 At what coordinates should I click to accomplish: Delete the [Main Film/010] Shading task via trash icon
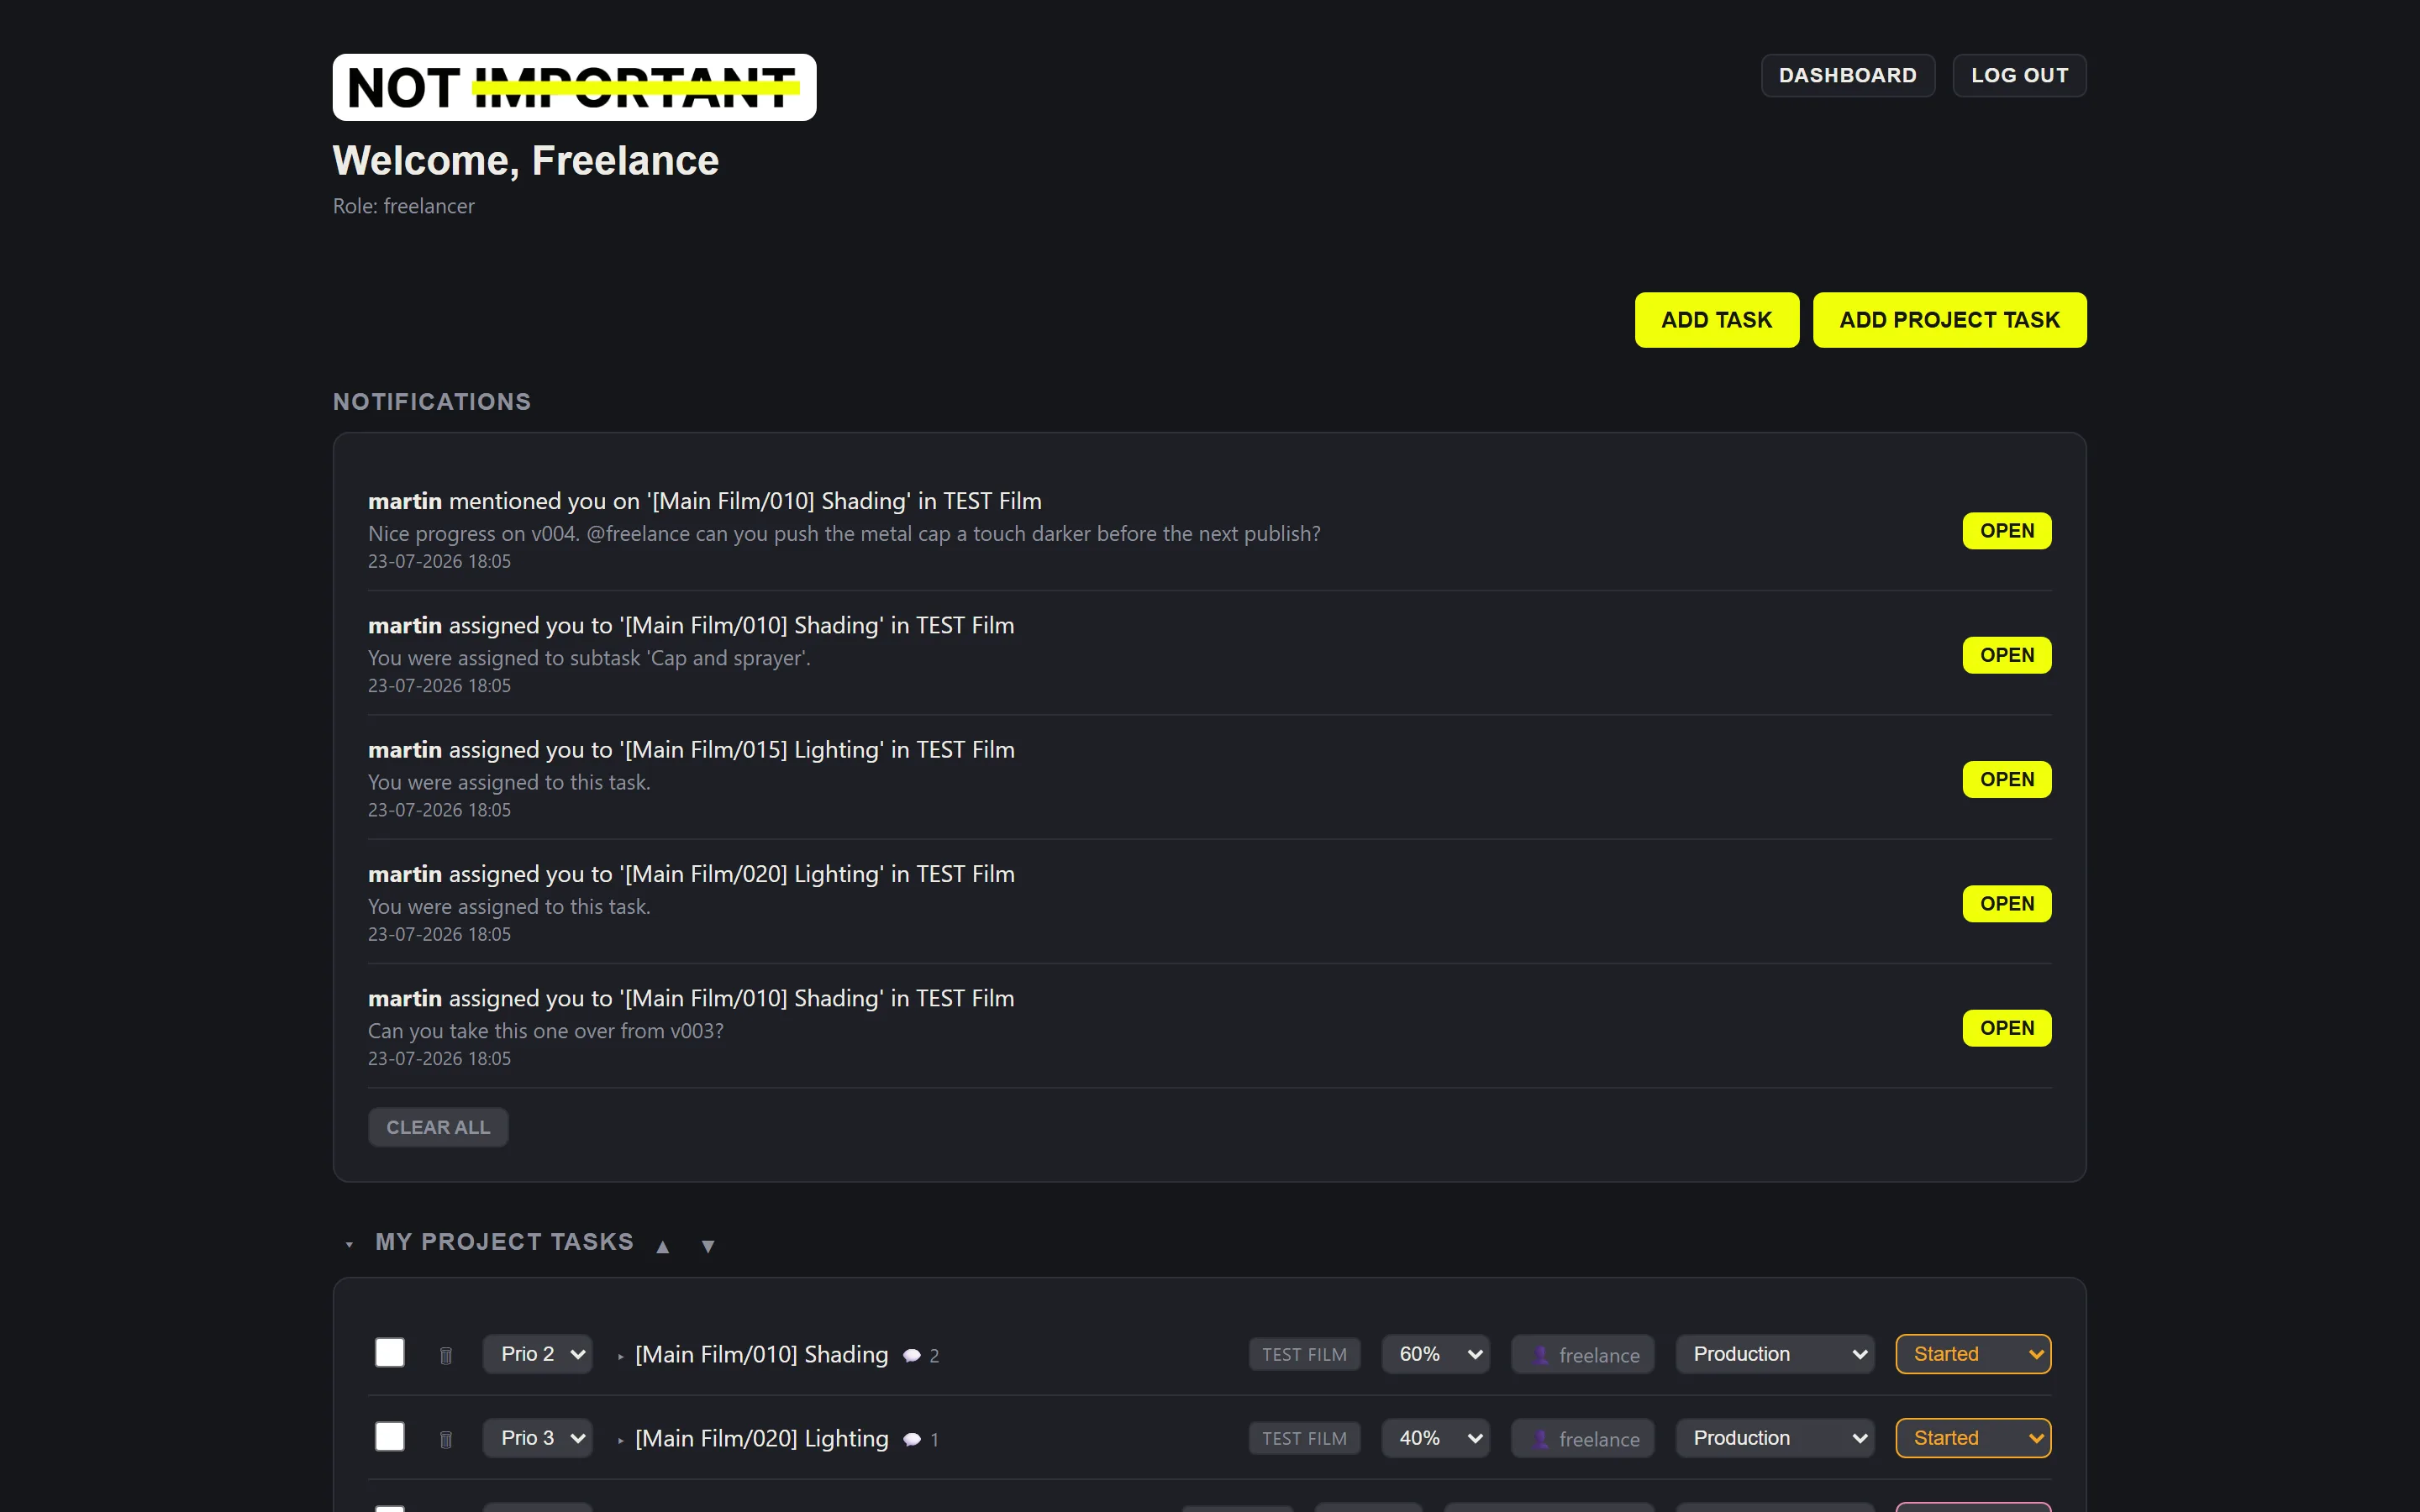pos(446,1355)
